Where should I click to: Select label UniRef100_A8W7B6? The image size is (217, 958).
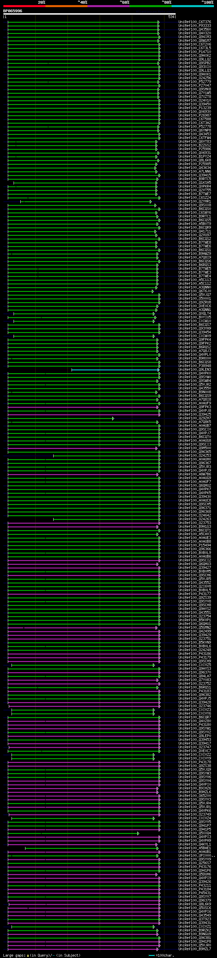[194, 474]
